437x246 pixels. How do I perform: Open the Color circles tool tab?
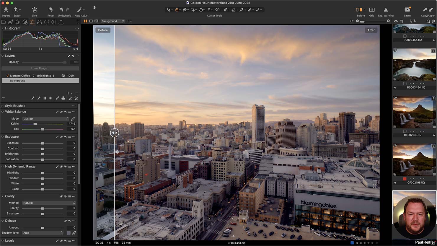(x=39, y=22)
